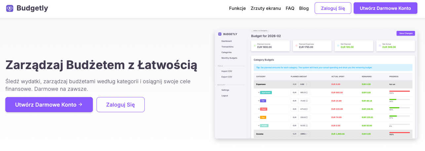Click the Income row label in preview
Image resolution: width=425 pixels, height=151 pixels.
coord(260,134)
